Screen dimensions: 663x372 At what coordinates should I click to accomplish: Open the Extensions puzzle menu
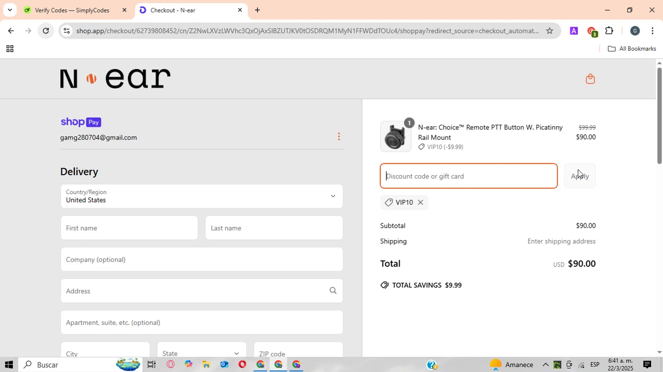(610, 31)
